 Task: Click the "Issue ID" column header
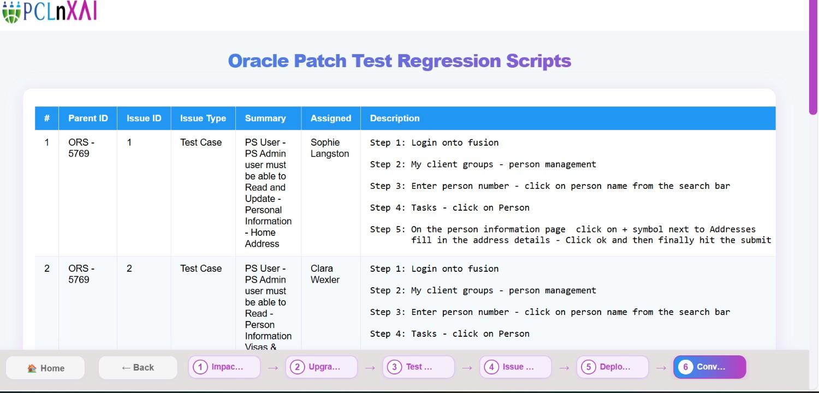click(144, 118)
